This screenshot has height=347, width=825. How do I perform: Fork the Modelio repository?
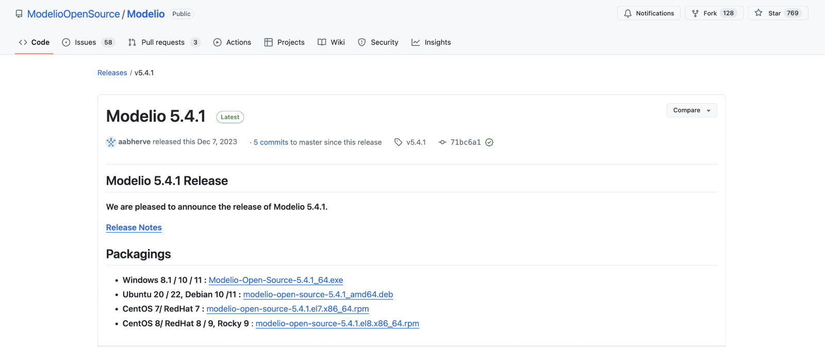click(x=714, y=13)
